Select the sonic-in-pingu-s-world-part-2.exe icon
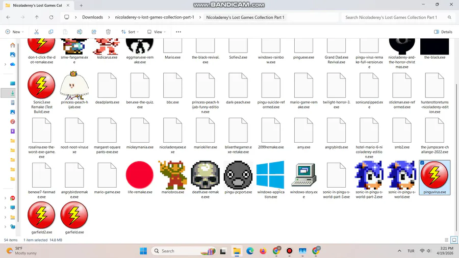Screen dimensions: 459x258 click(x=369, y=174)
